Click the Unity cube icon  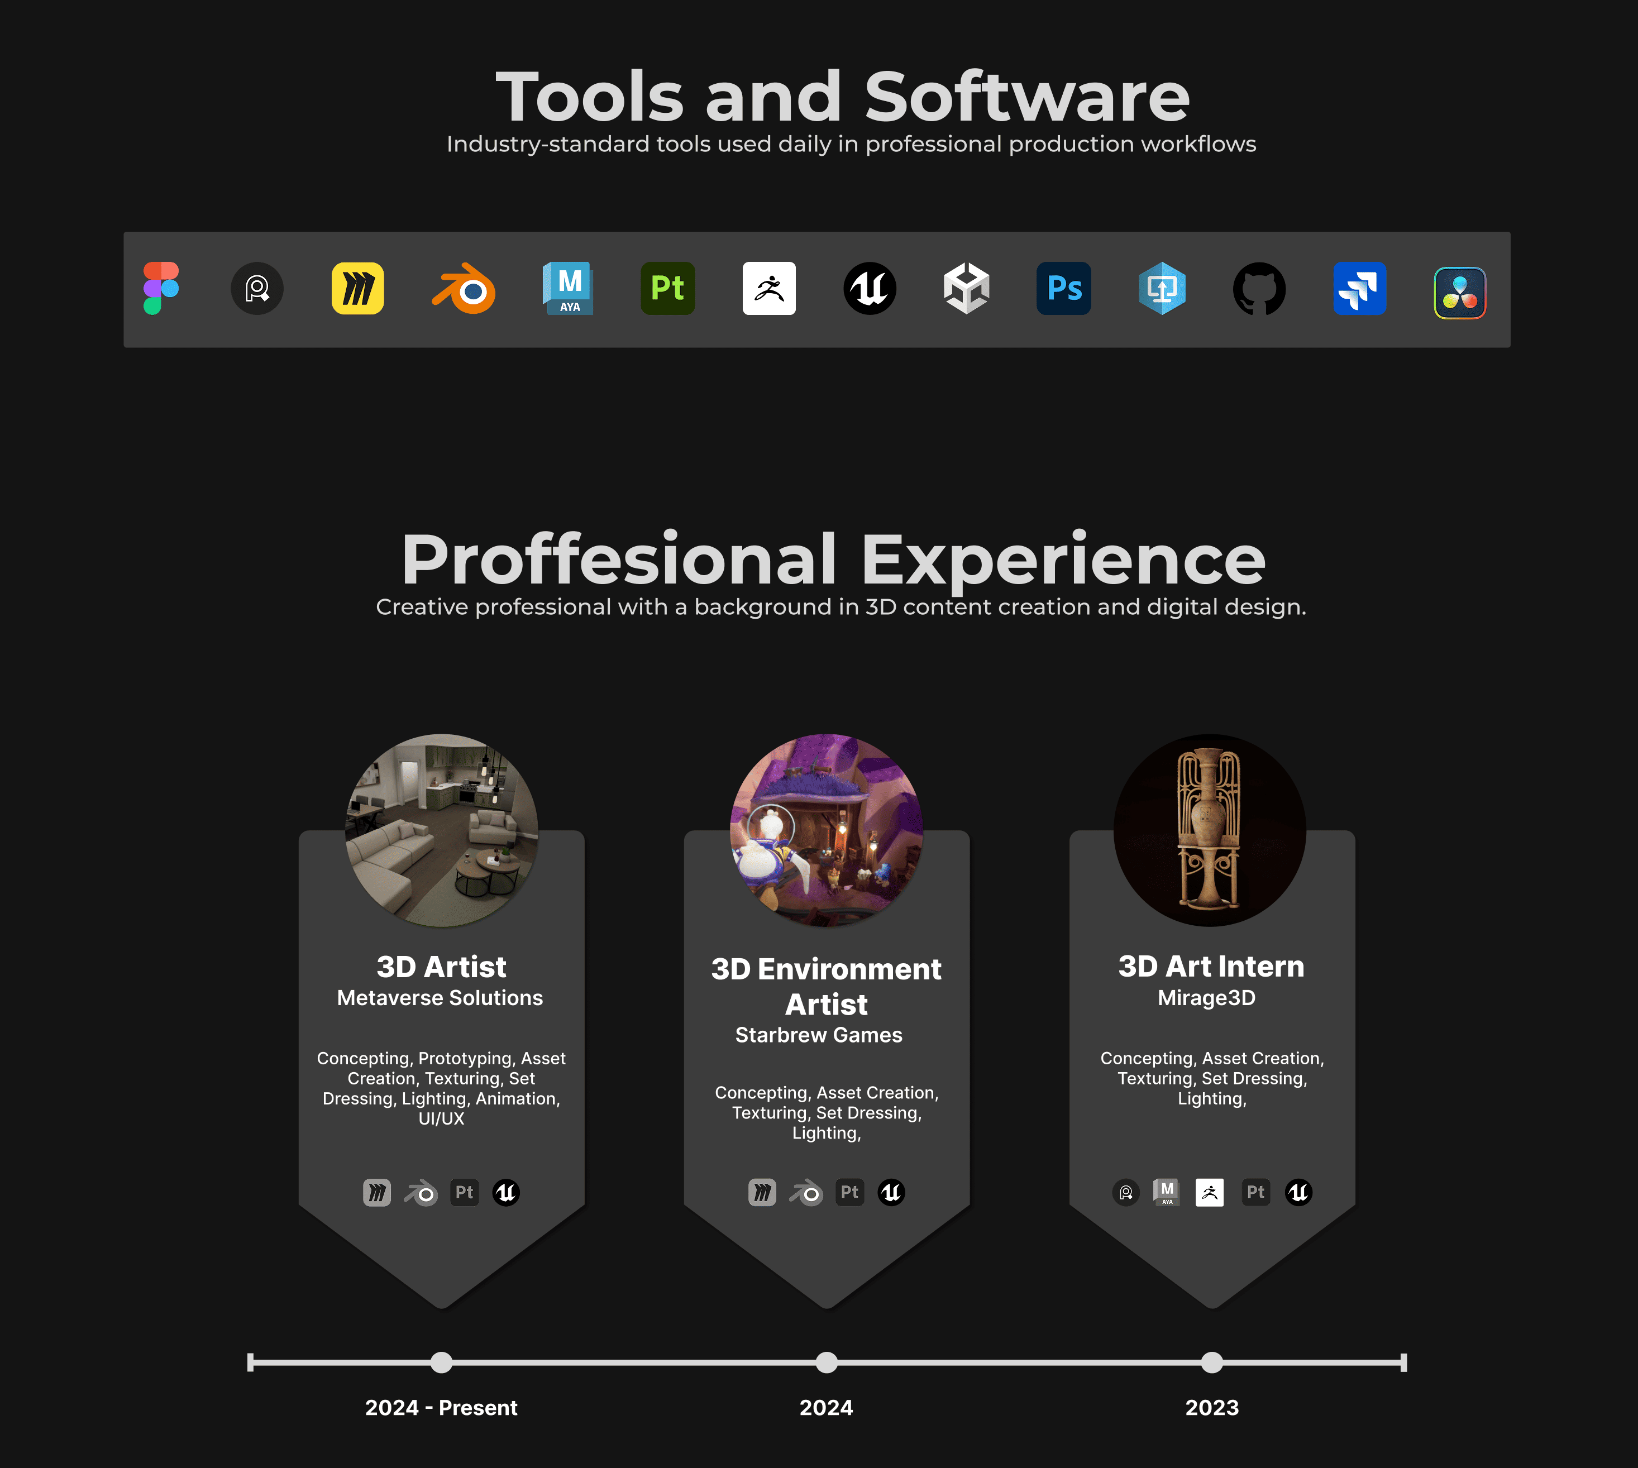click(966, 288)
